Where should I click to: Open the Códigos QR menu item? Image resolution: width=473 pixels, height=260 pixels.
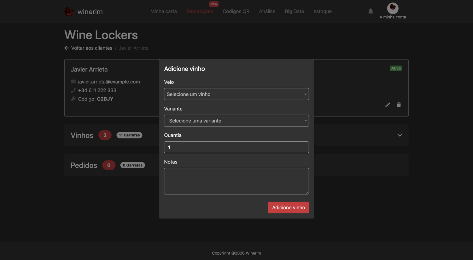(236, 11)
